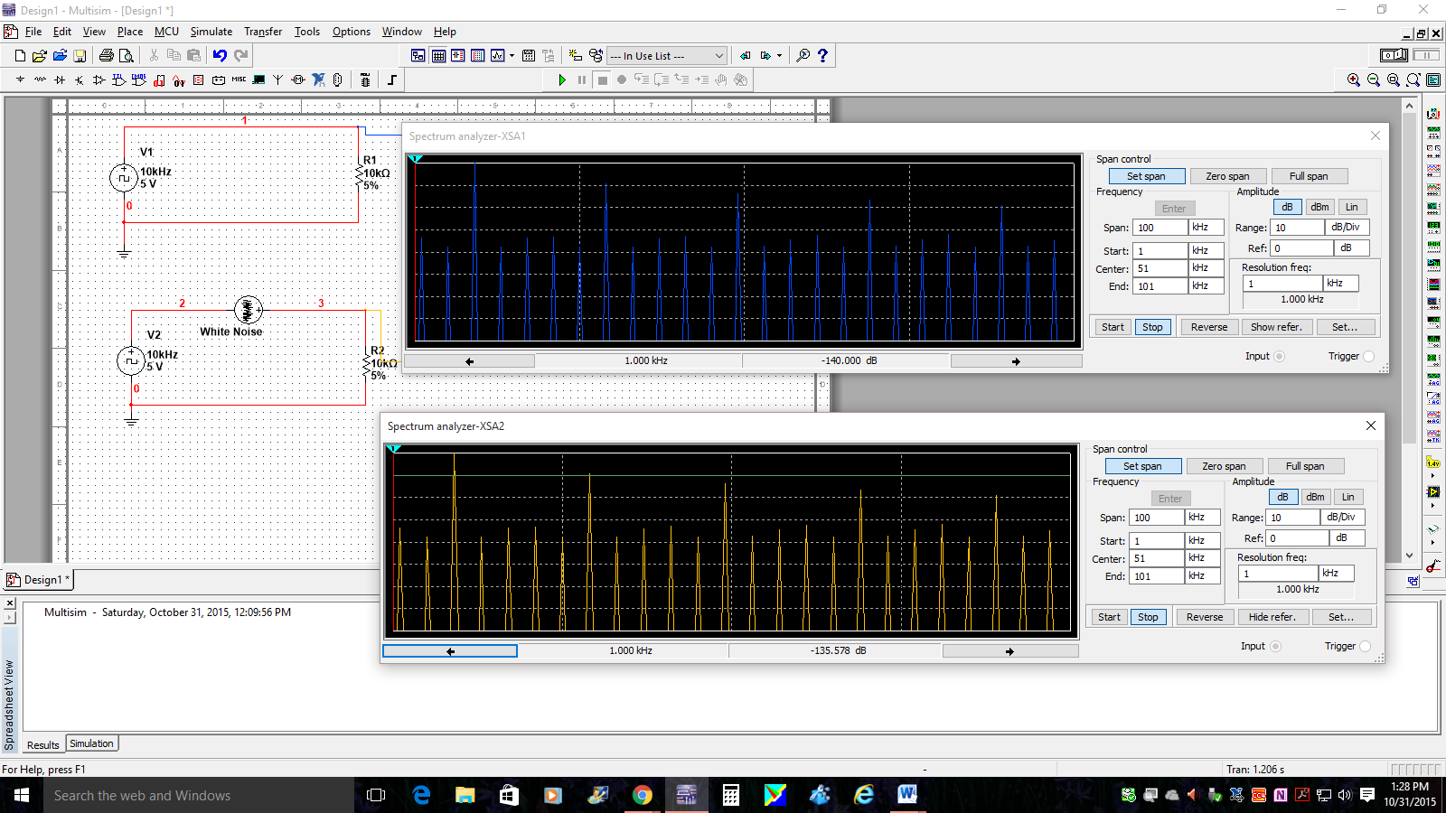Select Lin amplitude mode in XSA1

click(x=1351, y=208)
